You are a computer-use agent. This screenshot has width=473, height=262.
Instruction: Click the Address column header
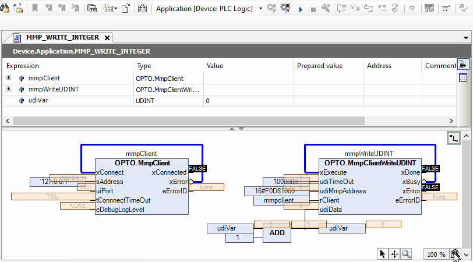click(393, 66)
